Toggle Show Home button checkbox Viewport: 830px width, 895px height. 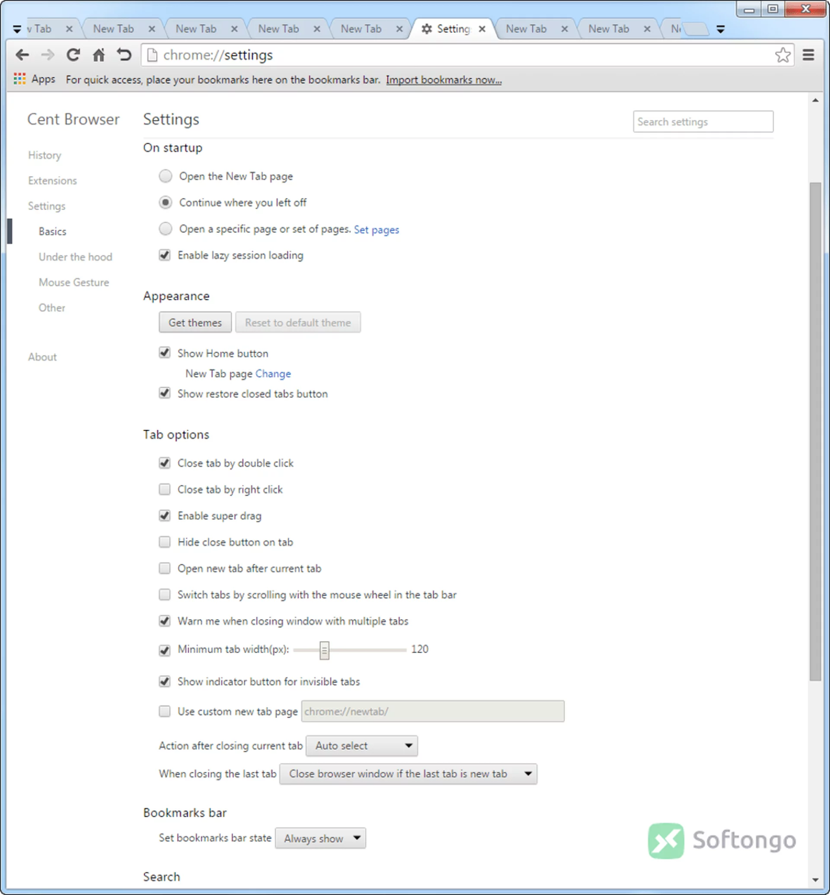pyautogui.click(x=164, y=353)
